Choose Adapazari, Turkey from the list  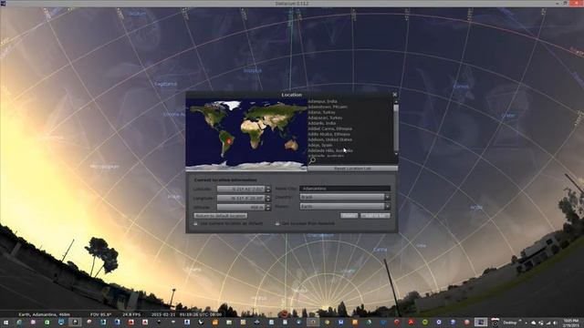pyautogui.click(x=325, y=118)
